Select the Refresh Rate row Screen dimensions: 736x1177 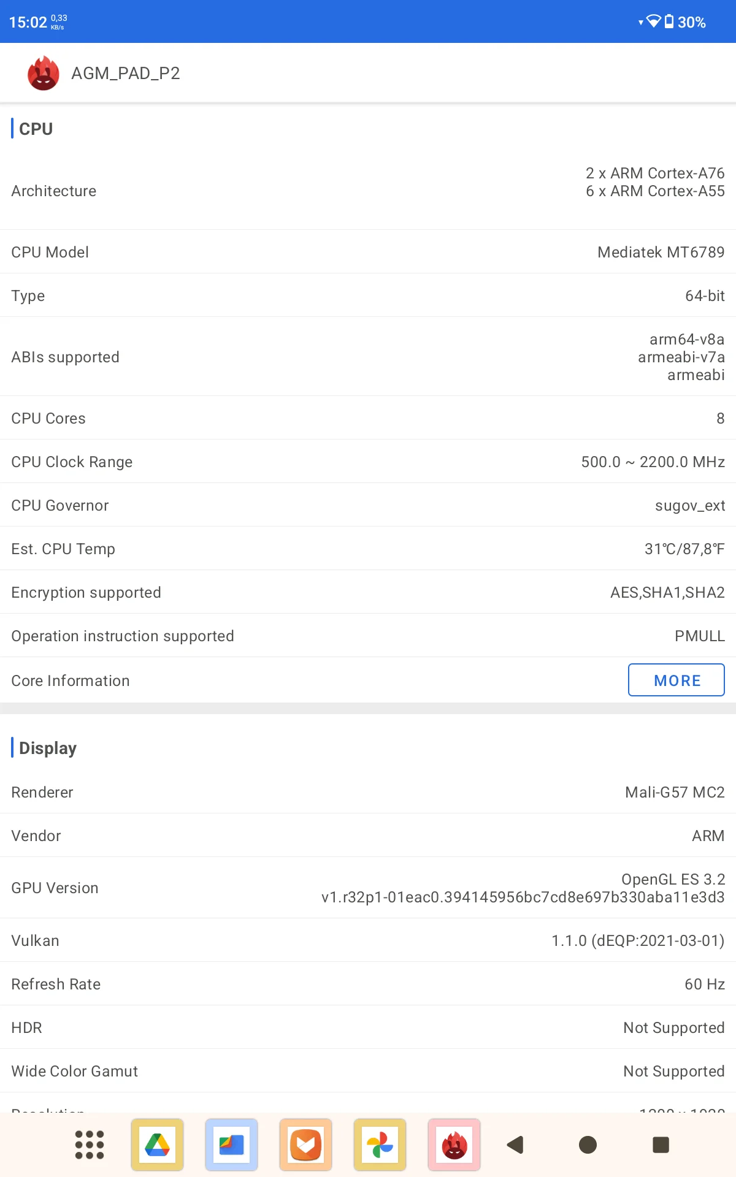point(368,984)
